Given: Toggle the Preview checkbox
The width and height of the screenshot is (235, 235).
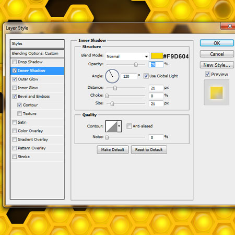Looking at the screenshot, I should tap(207, 74).
